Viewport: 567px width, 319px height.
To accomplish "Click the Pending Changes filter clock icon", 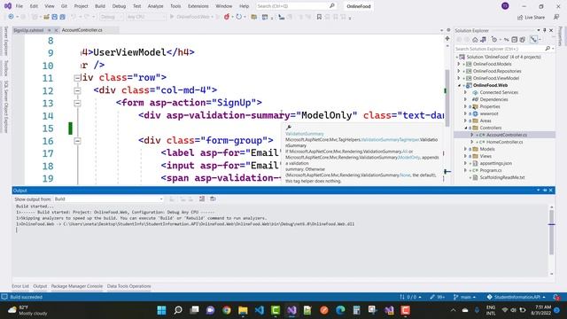I will (x=494, y=40).
